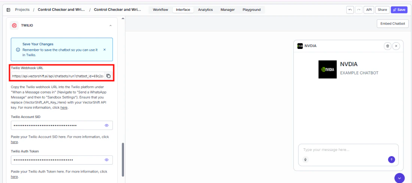
Task: Go to Projects breadcrumb
Action: point(22,10)
